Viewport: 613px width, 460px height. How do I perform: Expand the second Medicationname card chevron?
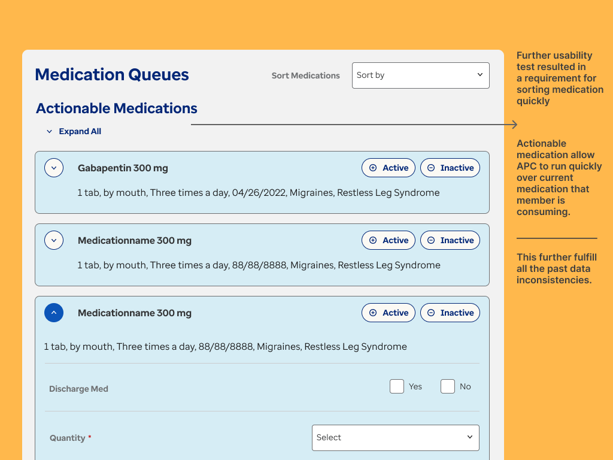coord(54,240)
